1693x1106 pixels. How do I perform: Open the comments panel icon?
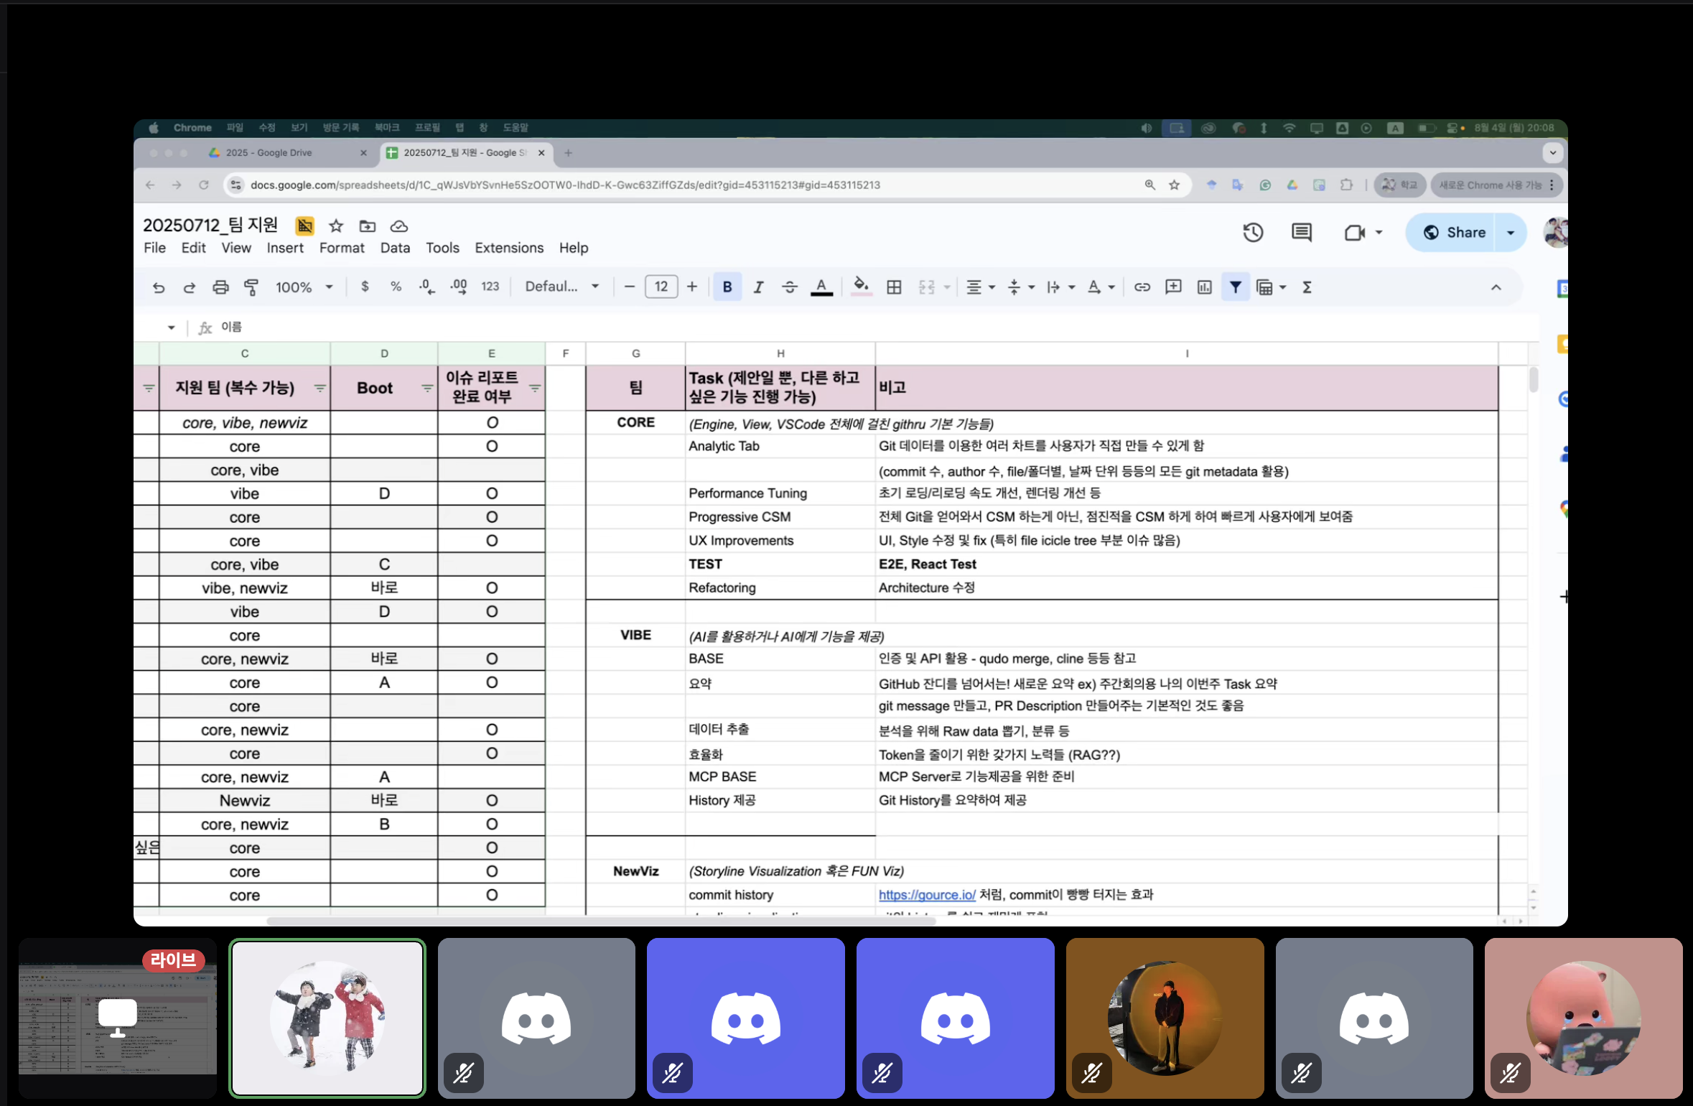coord(1302,232)
